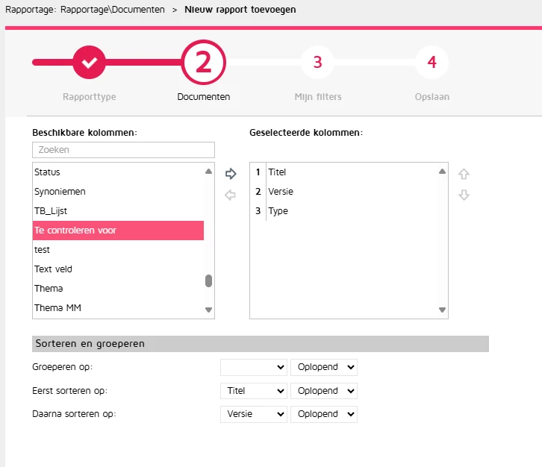Open the Oplopend dropdown for Eerst sorteren

pos(324,391)
